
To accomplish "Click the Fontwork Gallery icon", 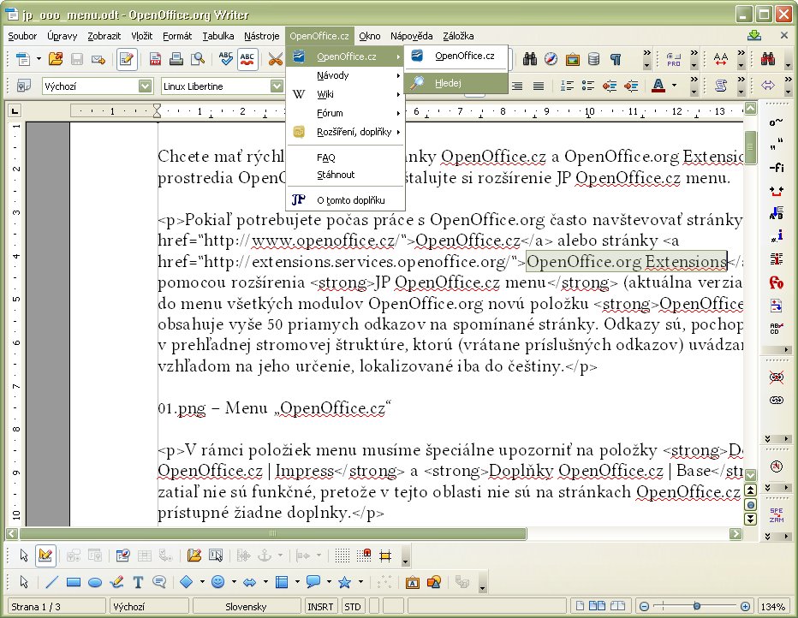I will click(x=412, y=582).
